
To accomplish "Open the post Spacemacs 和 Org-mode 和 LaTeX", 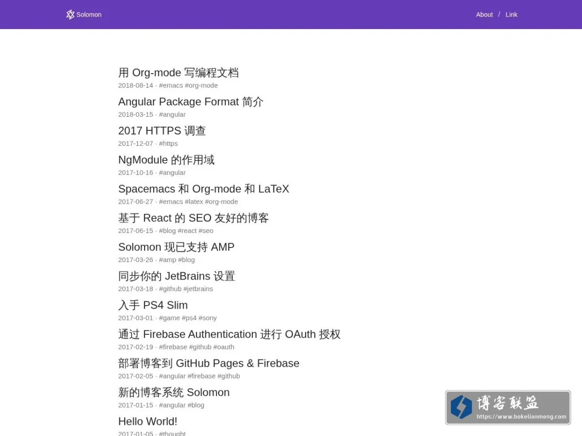I will point(204,189).
